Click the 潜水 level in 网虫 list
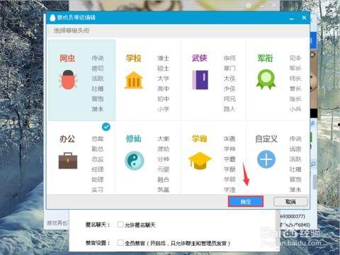This screenshot has height=255, width=340. (x=98, y=109)
